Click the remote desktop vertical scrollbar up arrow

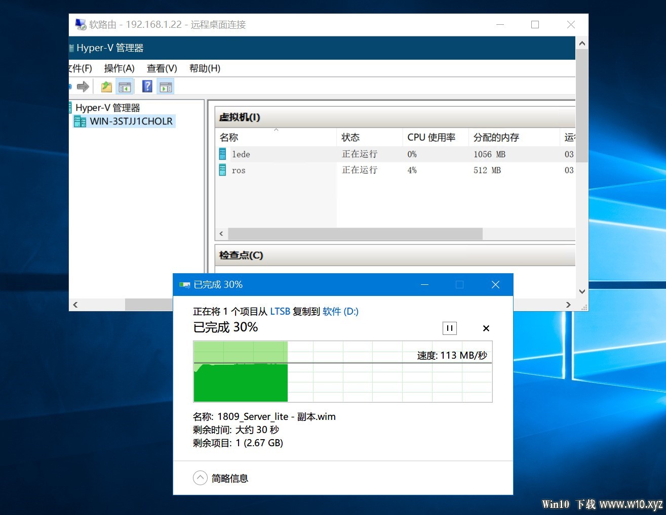click(582, 43)
